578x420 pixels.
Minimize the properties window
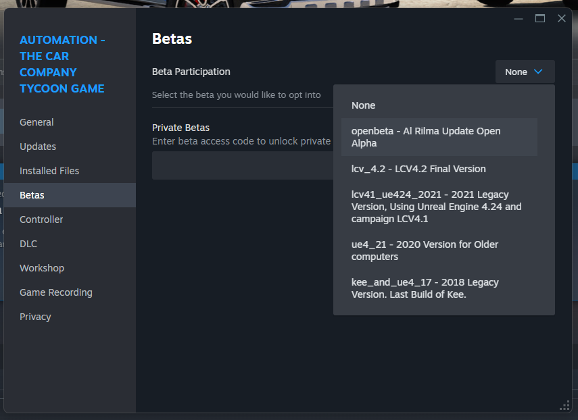click(x=519, y=18)
